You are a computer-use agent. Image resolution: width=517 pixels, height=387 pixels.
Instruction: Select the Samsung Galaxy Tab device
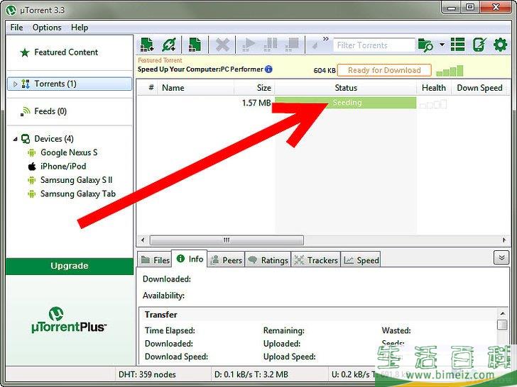tap(78, 193)
